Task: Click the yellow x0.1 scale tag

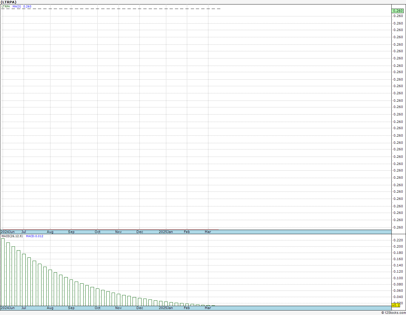Action: pos(396,305)
